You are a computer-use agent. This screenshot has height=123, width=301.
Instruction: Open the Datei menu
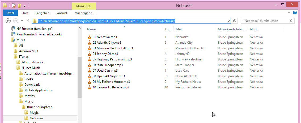coord(10,13)
